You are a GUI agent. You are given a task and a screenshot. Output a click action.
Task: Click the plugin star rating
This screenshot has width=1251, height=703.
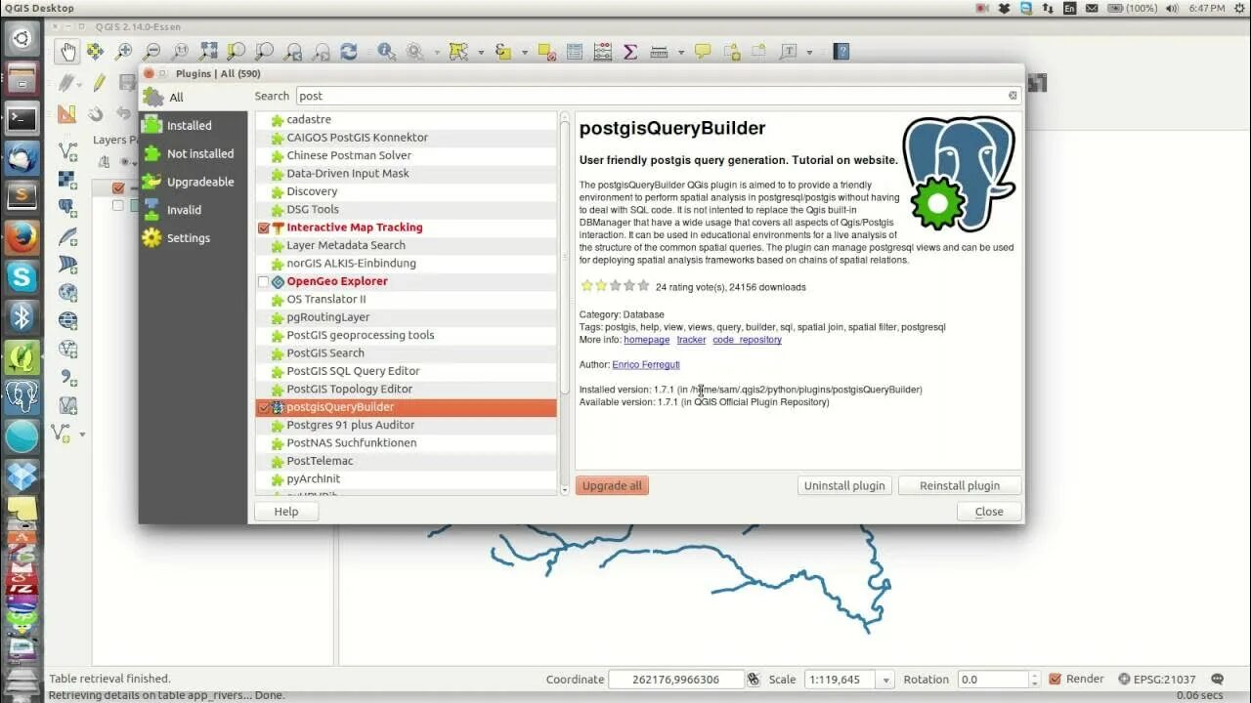click(x=615, y=286)
